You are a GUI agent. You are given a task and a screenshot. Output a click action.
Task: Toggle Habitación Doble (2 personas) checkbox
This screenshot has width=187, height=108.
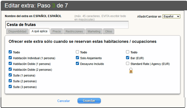[10, 69]
